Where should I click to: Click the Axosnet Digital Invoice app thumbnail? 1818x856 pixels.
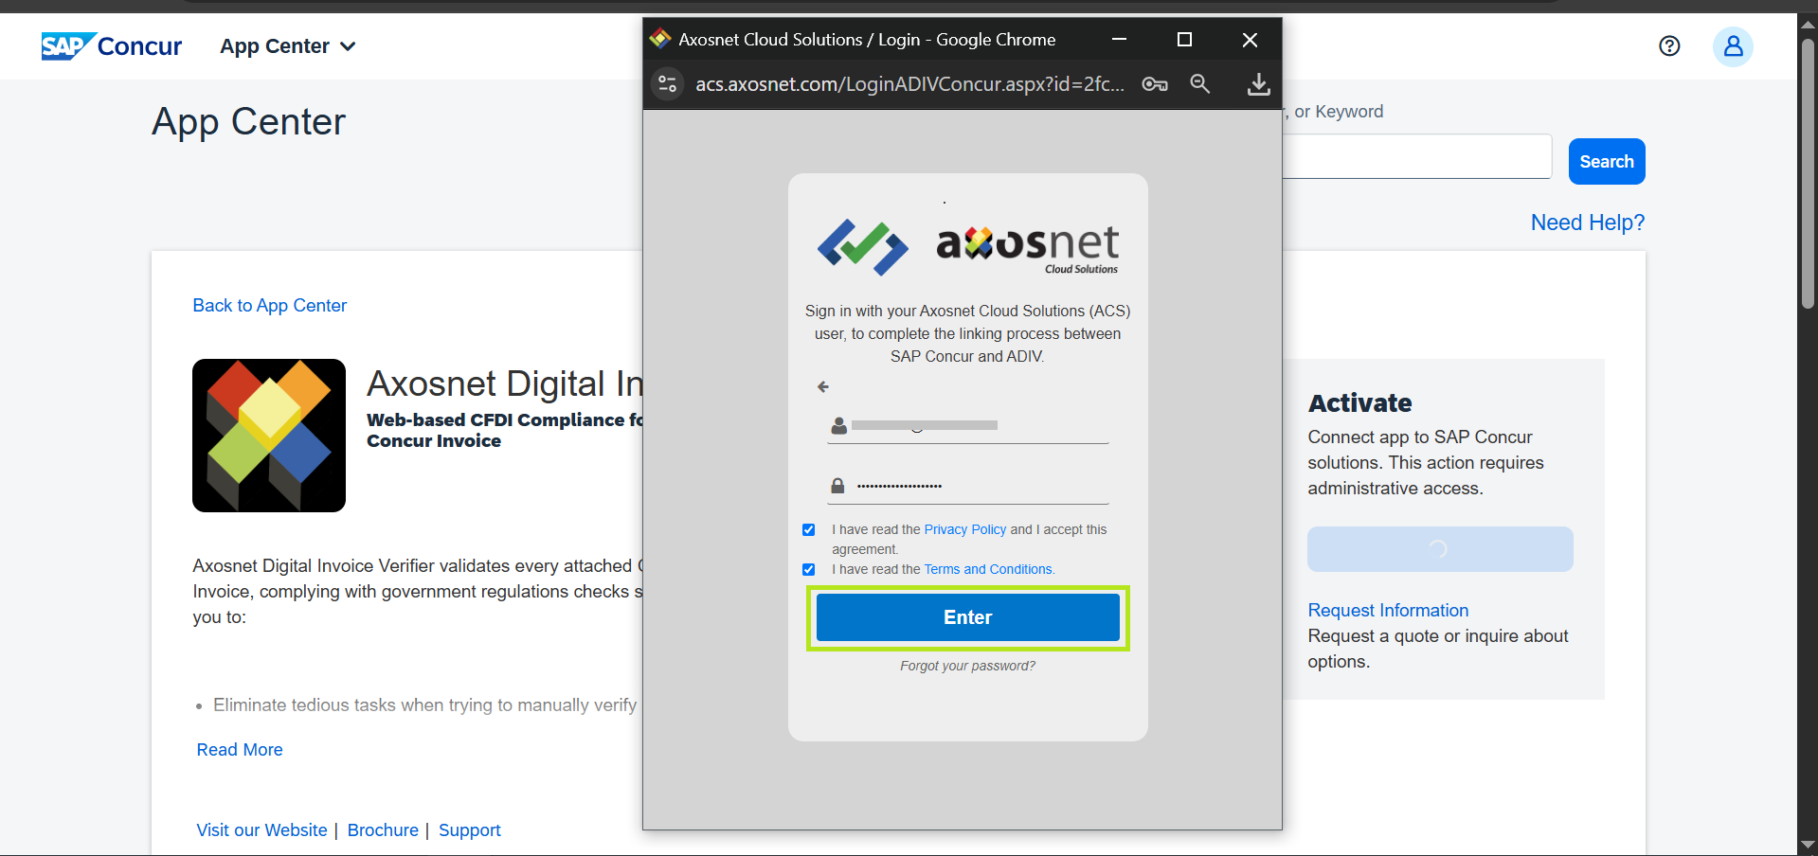tap(269, 436)
